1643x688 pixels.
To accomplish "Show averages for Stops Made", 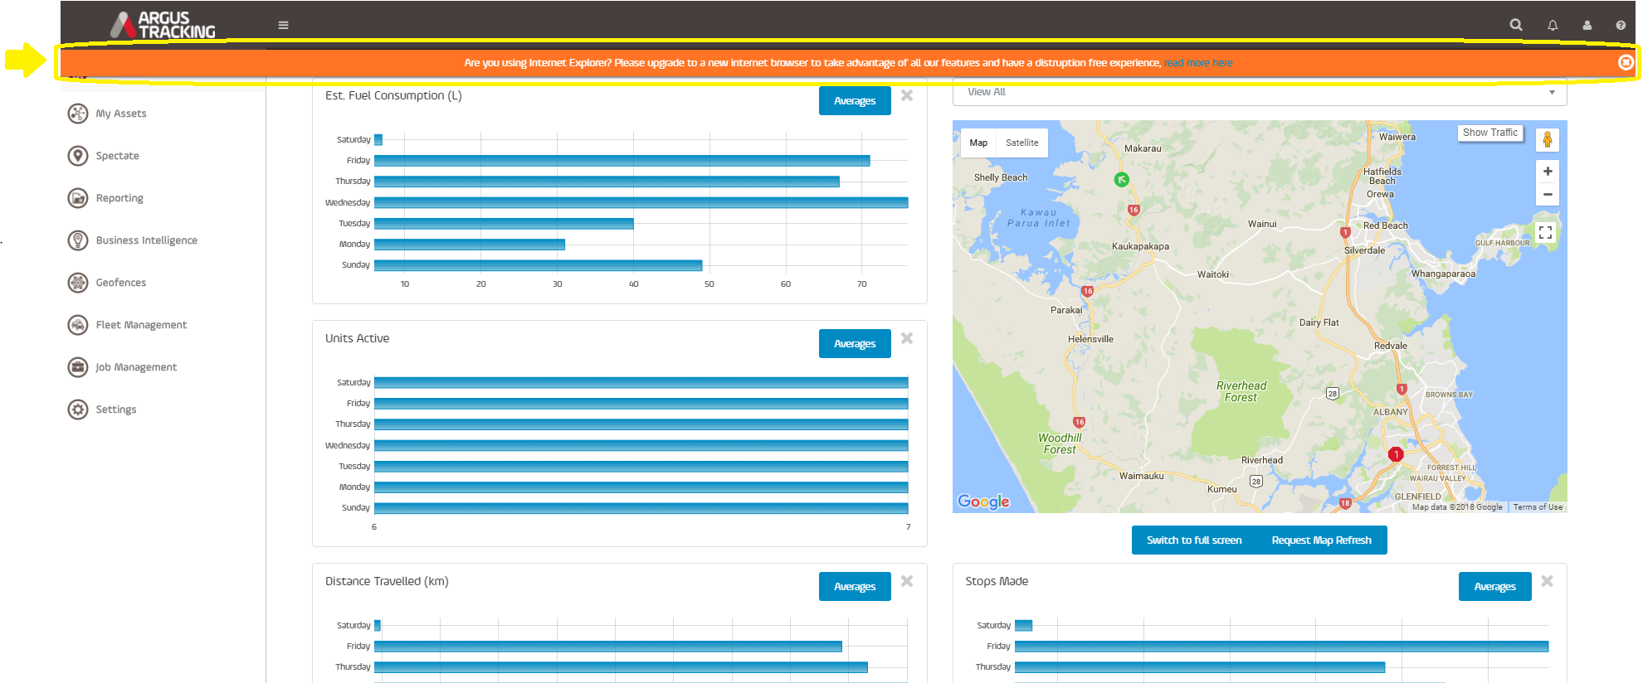I will click(x=1495, y=587).
